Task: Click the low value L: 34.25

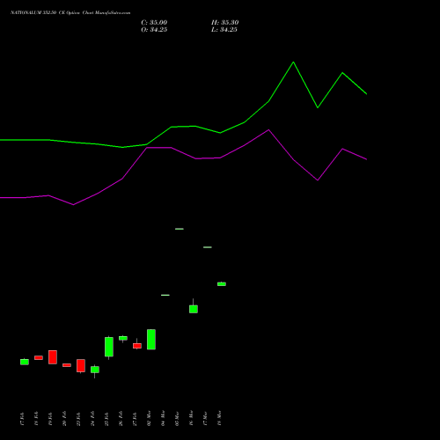Action: [x=224, y=30]
